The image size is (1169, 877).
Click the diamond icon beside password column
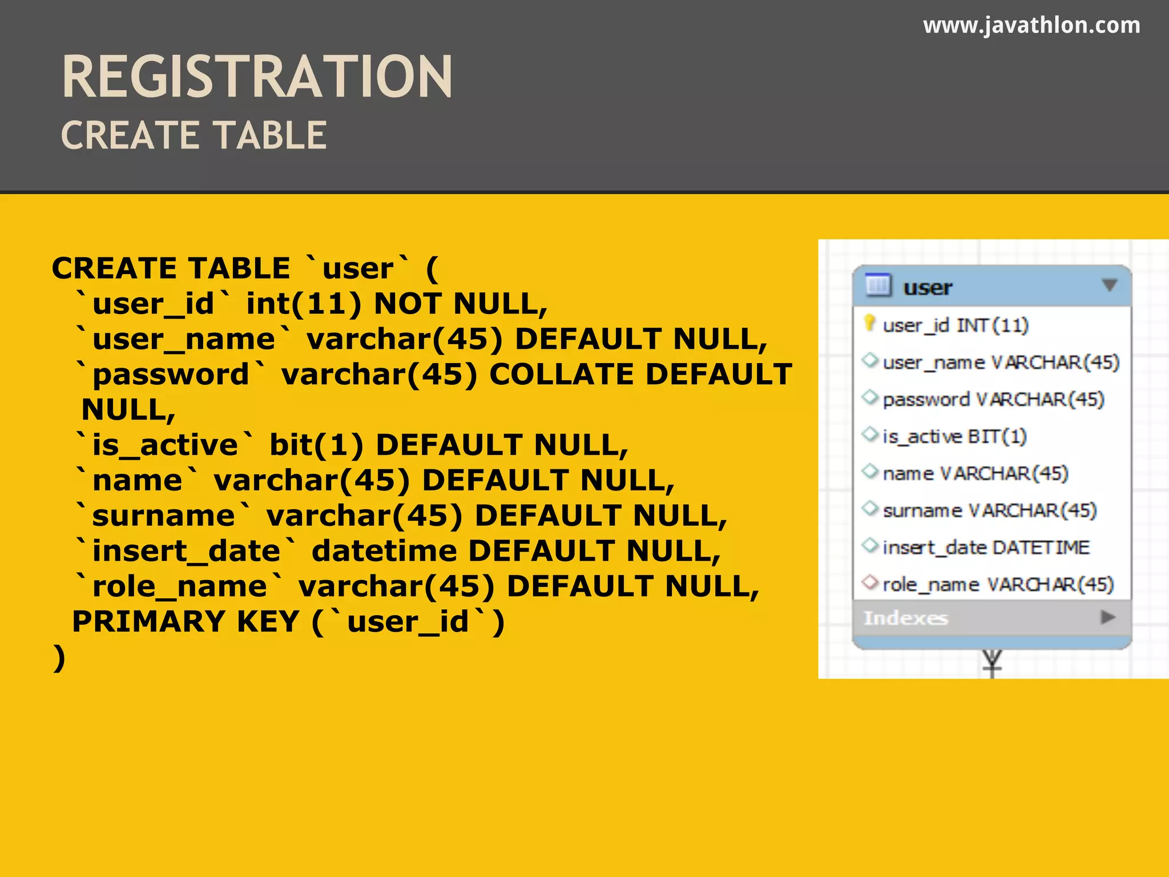[x=870, y=397]
